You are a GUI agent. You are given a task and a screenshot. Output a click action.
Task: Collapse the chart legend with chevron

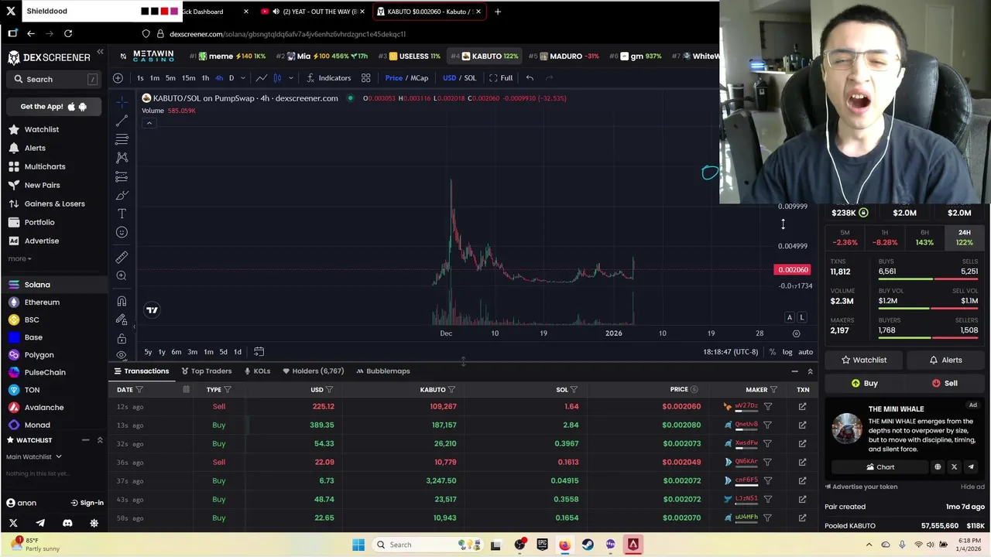(x=149, y=123)
